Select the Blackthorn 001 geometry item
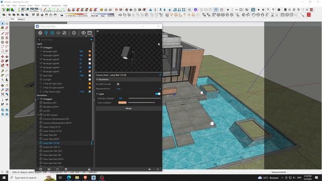Viewport: 322px width, 181px height. [50, 103]
